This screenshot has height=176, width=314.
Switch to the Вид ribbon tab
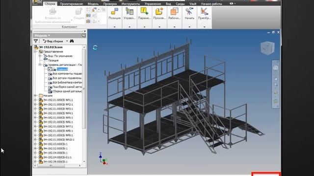pos(168,4)
